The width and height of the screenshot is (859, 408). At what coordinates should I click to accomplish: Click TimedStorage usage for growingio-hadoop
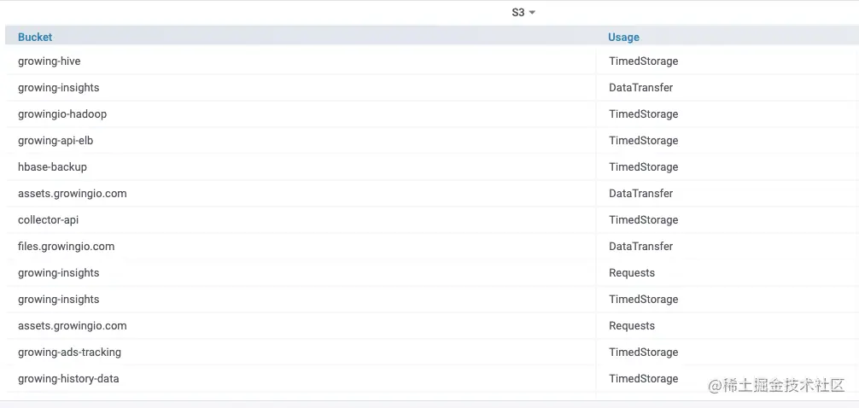644,114
